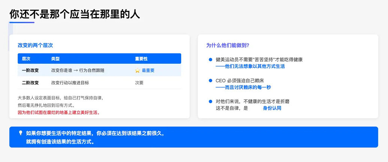388x162 pixels.
Task: Click the blue 身份认同 text
Action: (x=272, y=108)
